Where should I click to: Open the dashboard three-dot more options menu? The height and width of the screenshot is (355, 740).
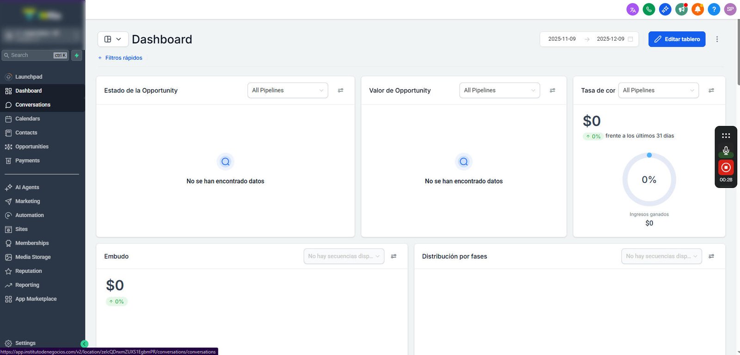[x=717, y=39]
